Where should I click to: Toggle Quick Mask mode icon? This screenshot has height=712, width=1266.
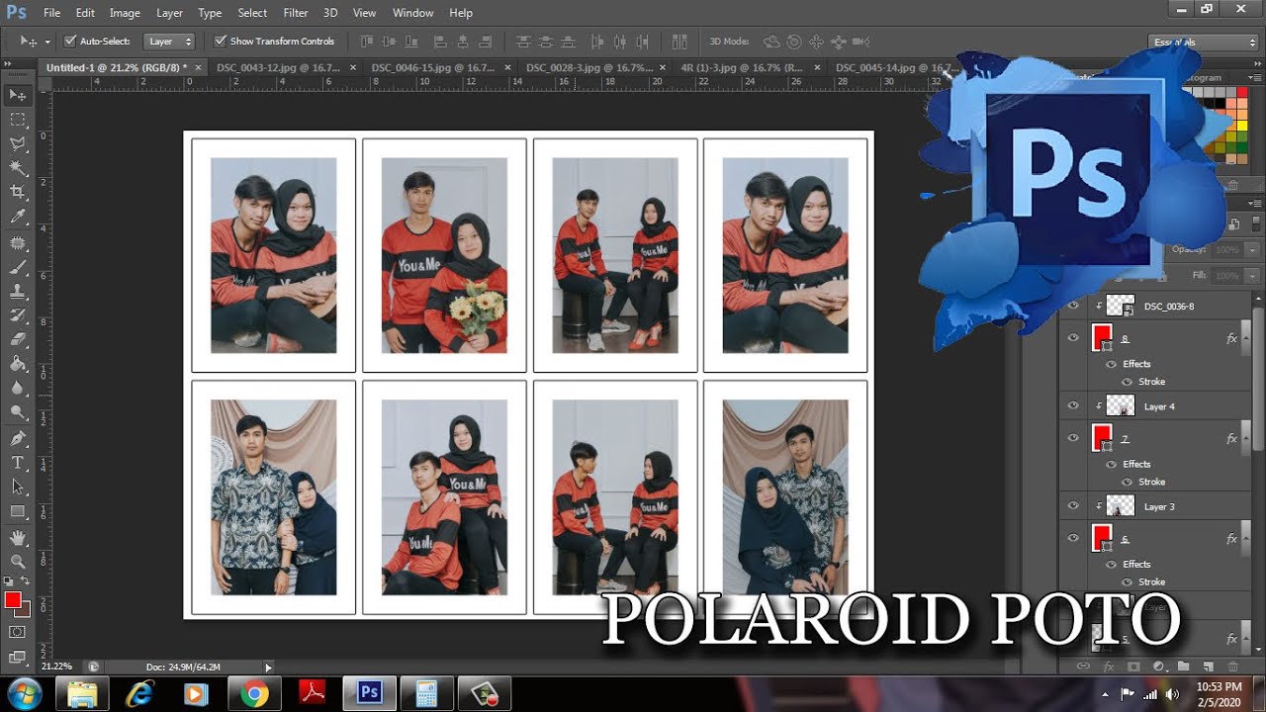pos(18,632)
